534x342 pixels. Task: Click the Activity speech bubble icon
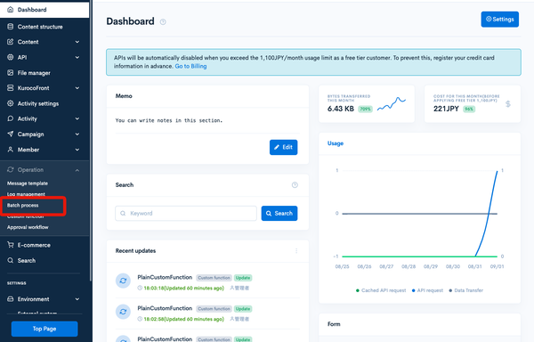tap(11, 118)
